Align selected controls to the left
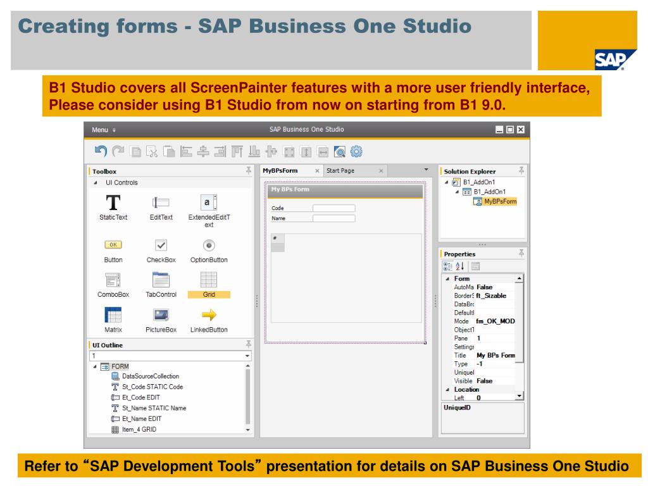The height and width of the screenshot is (486, 648). pos(186,152)
